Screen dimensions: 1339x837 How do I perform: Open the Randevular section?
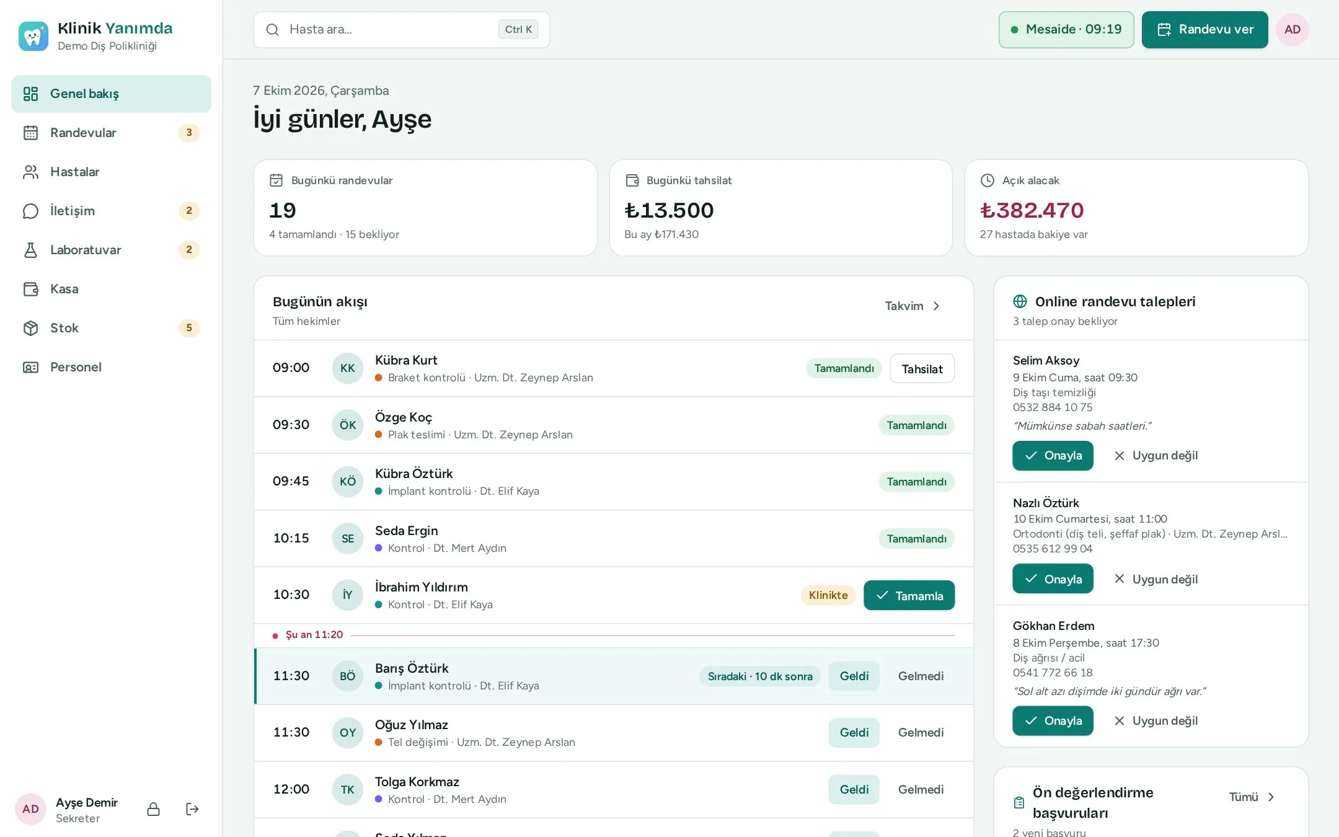[x=111, y=133]
